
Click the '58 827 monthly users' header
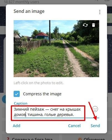tap(21, 2)
